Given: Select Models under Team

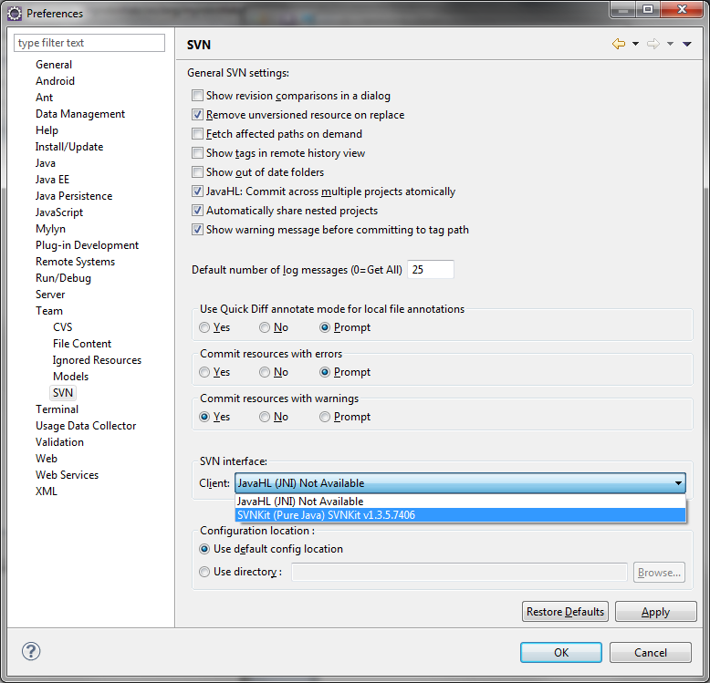Looking at the screenshot, I should [70, 377].
